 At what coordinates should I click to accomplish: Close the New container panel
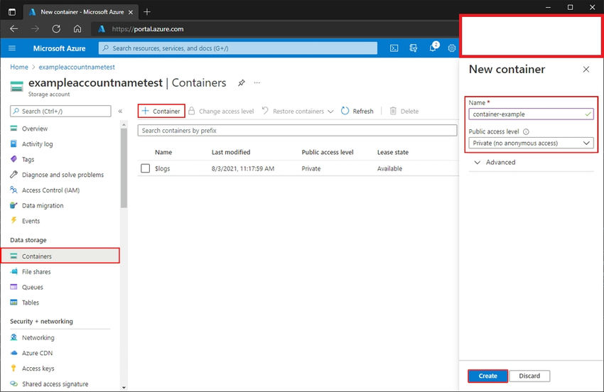click(586, 70)
